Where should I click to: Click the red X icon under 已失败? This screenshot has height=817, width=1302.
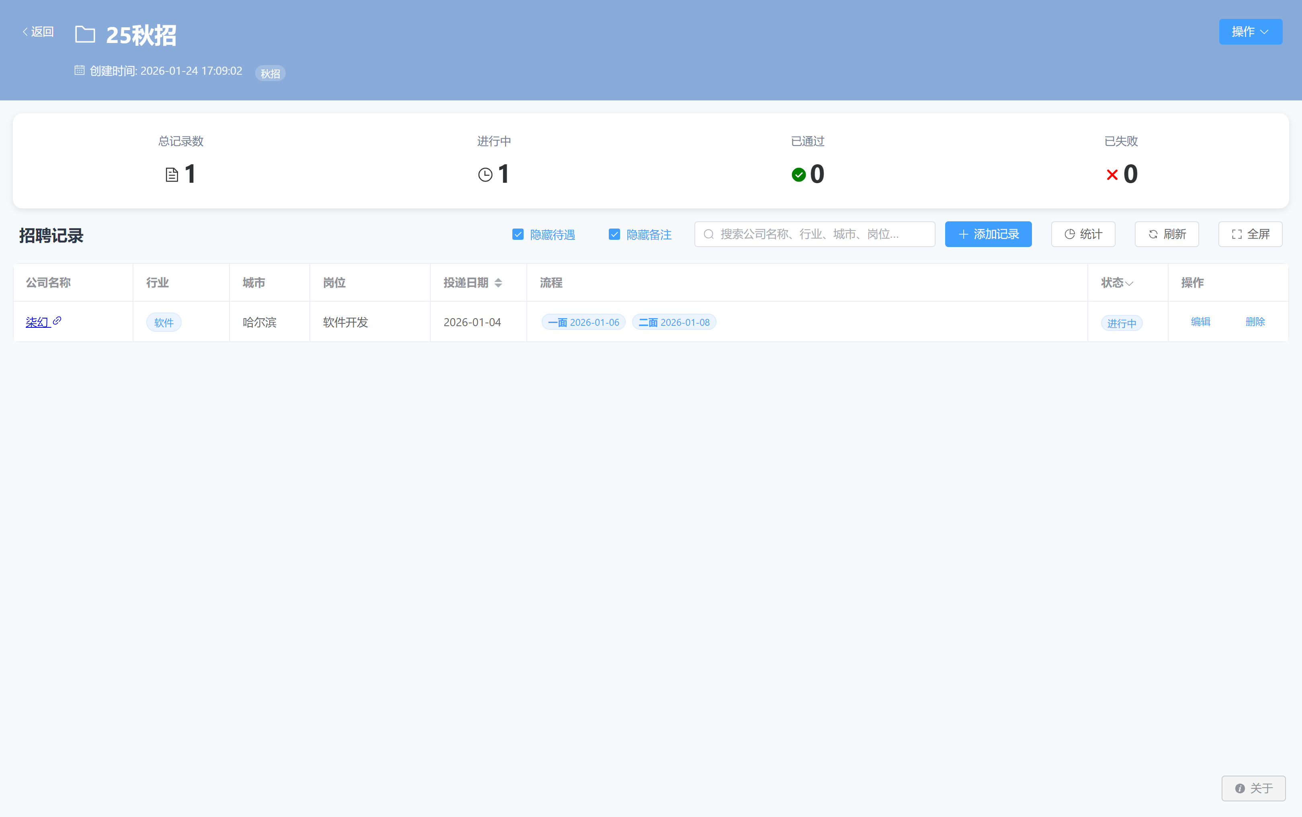click(1112, 175)
